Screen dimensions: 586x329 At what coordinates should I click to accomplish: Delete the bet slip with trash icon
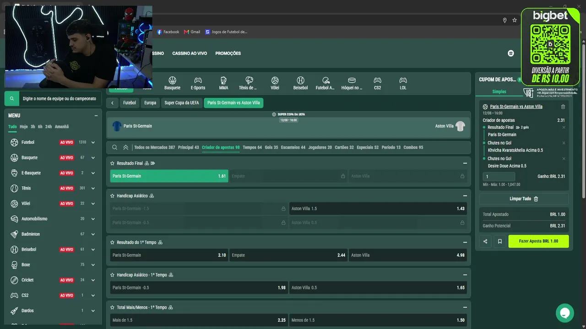point(563,106)
